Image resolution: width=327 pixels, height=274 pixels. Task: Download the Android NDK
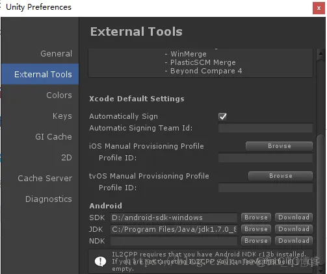click(x=294, y=241)
